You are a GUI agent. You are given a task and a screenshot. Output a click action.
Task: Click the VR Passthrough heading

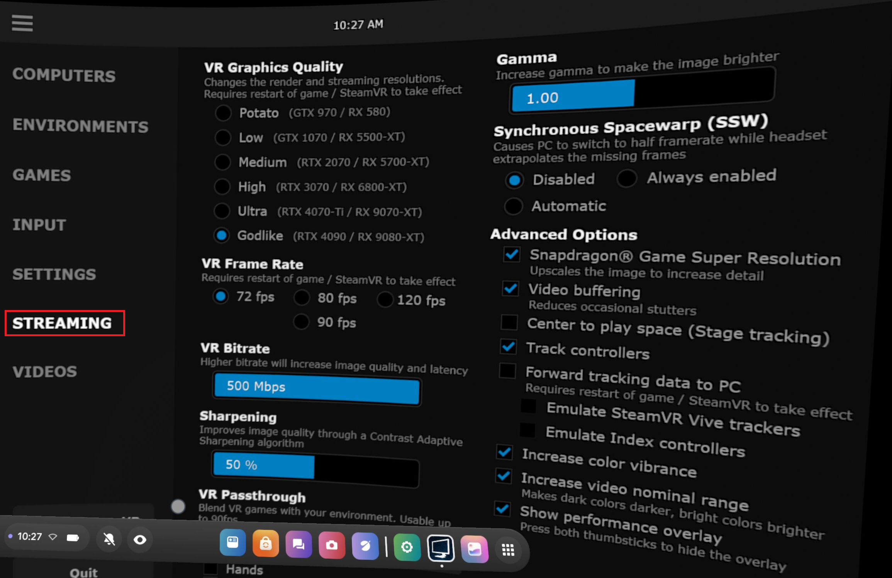(x=252, y=495)
